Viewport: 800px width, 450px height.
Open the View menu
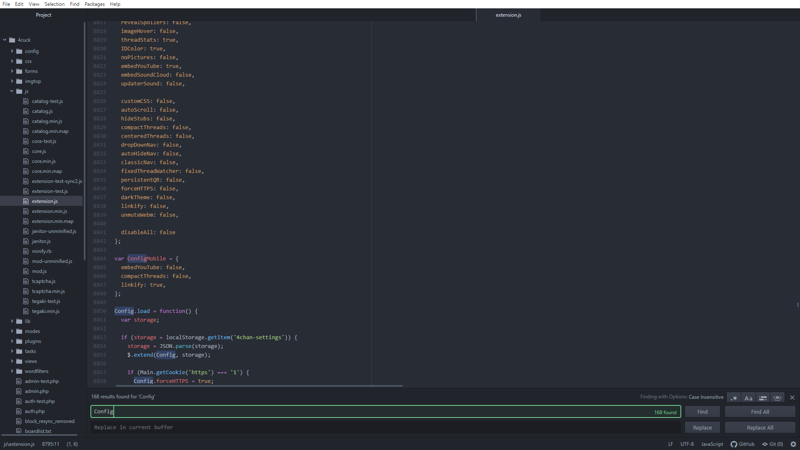[x=34, y=4]
